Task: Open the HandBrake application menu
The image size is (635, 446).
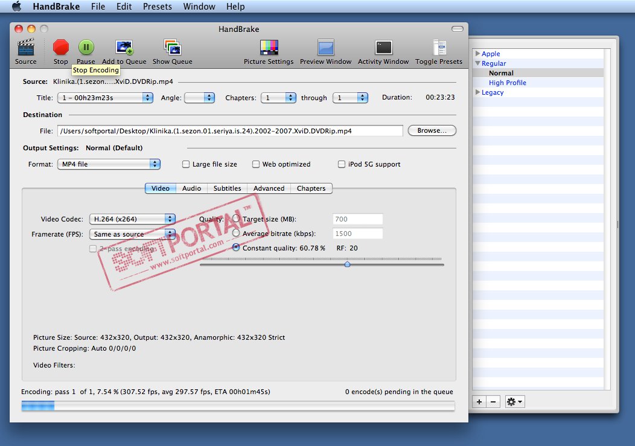Action: click(x=56, y=7)
